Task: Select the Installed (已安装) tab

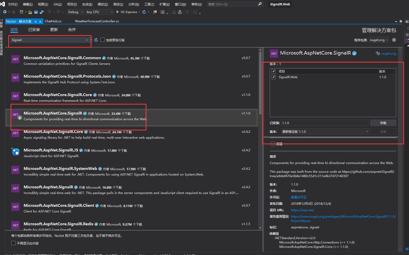Action: (x=34, y=30)
